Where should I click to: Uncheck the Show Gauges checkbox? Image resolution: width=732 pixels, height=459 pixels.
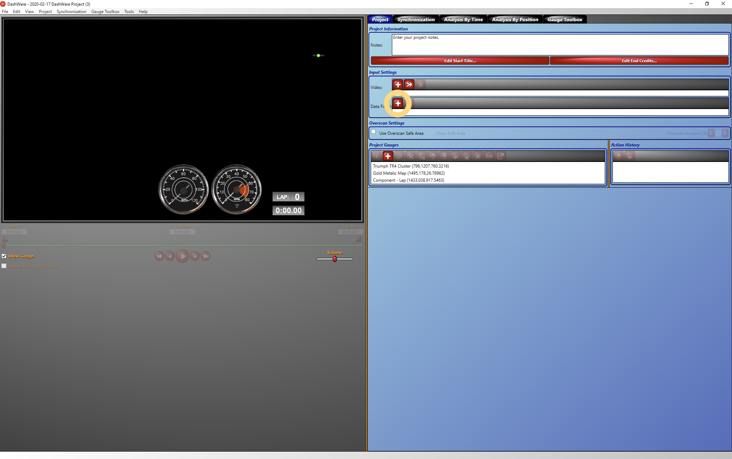(x=4, y=256)
